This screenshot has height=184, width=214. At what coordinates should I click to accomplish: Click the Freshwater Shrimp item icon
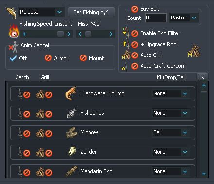[71, 93]
